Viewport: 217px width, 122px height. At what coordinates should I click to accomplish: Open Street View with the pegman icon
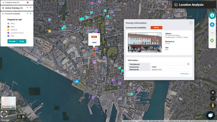click(x=213, y=105)
